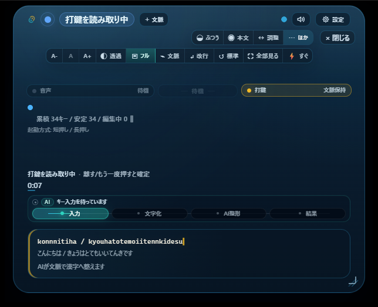Click the center 待機 standby pill
This screenshot has height=307, width=378.
point(198,91)
